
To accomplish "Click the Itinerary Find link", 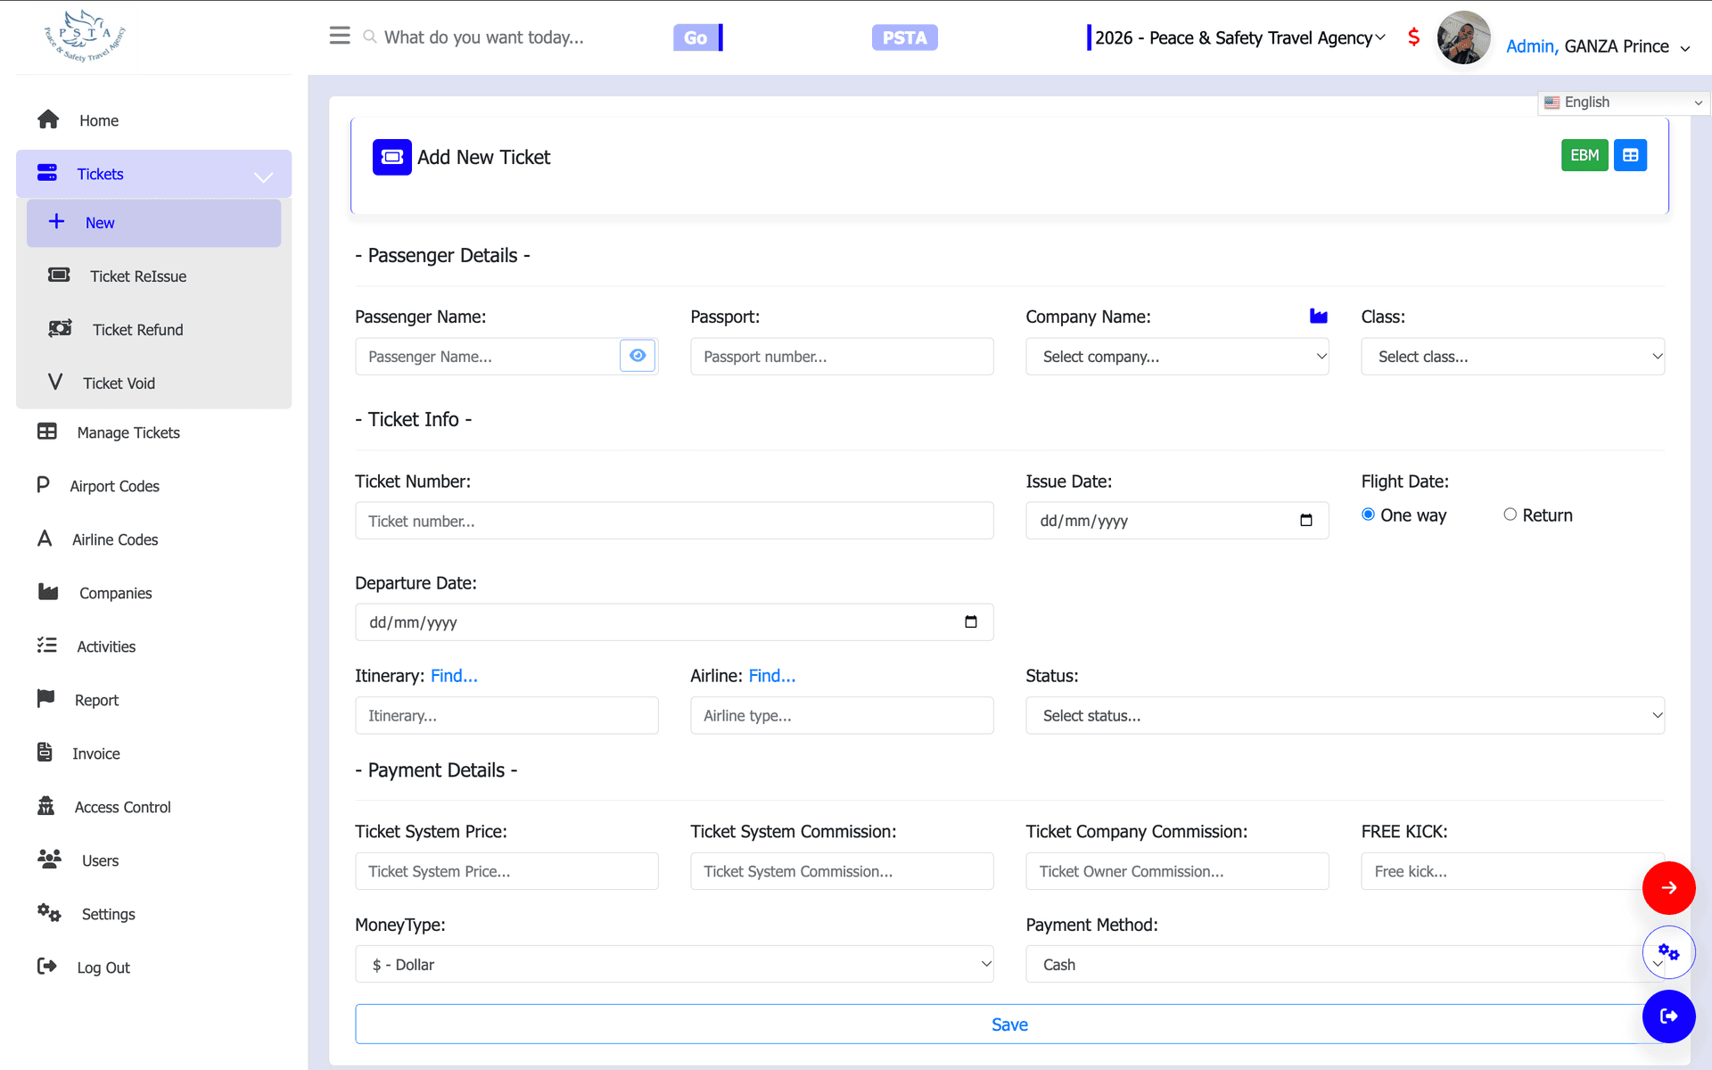I will [x=454, y=676].
